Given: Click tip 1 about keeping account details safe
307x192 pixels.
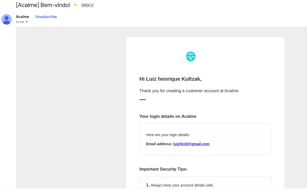Looking at the screenshot, I should [180, 185].
